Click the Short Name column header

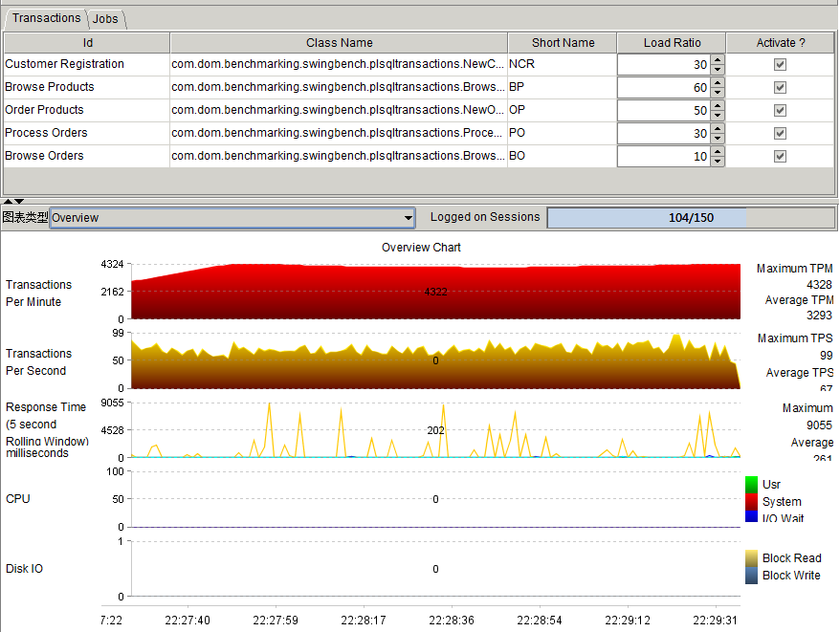pyautogui.click(x=563, y=43)
